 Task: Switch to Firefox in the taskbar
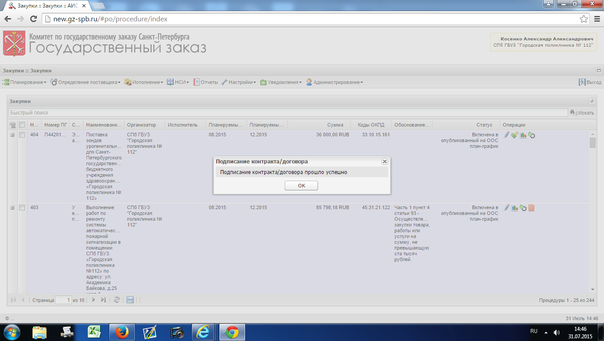pos(121,332)
